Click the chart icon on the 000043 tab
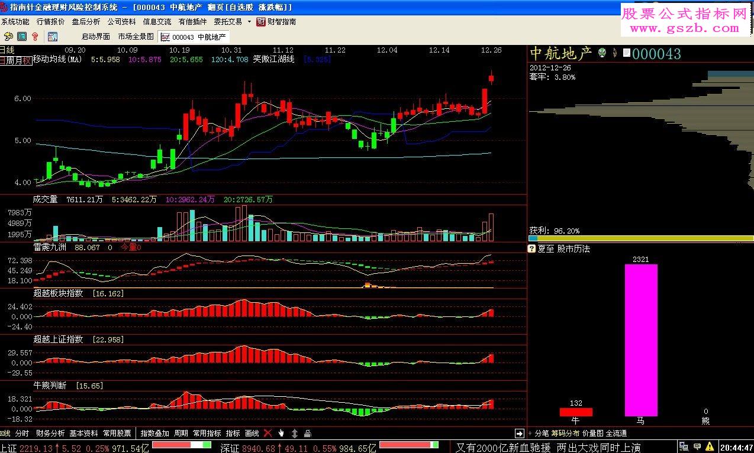 point(165,37)
